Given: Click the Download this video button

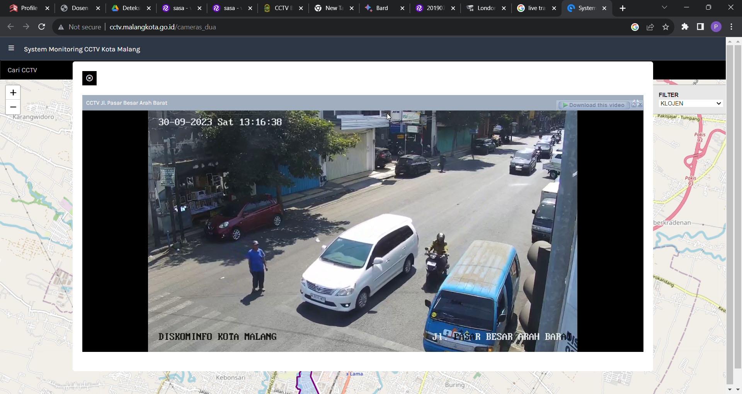Looking at the screenshot, I should pos(593,105).
